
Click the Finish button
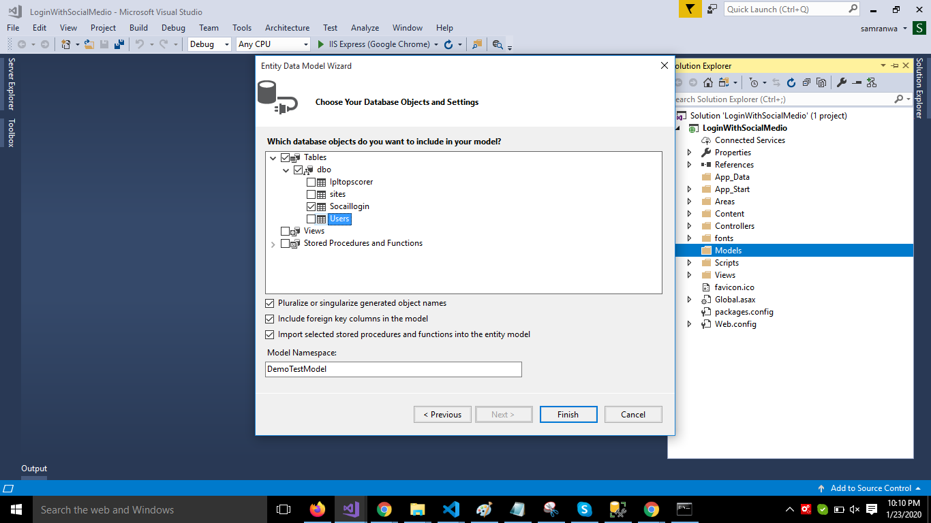pos(568,415)
